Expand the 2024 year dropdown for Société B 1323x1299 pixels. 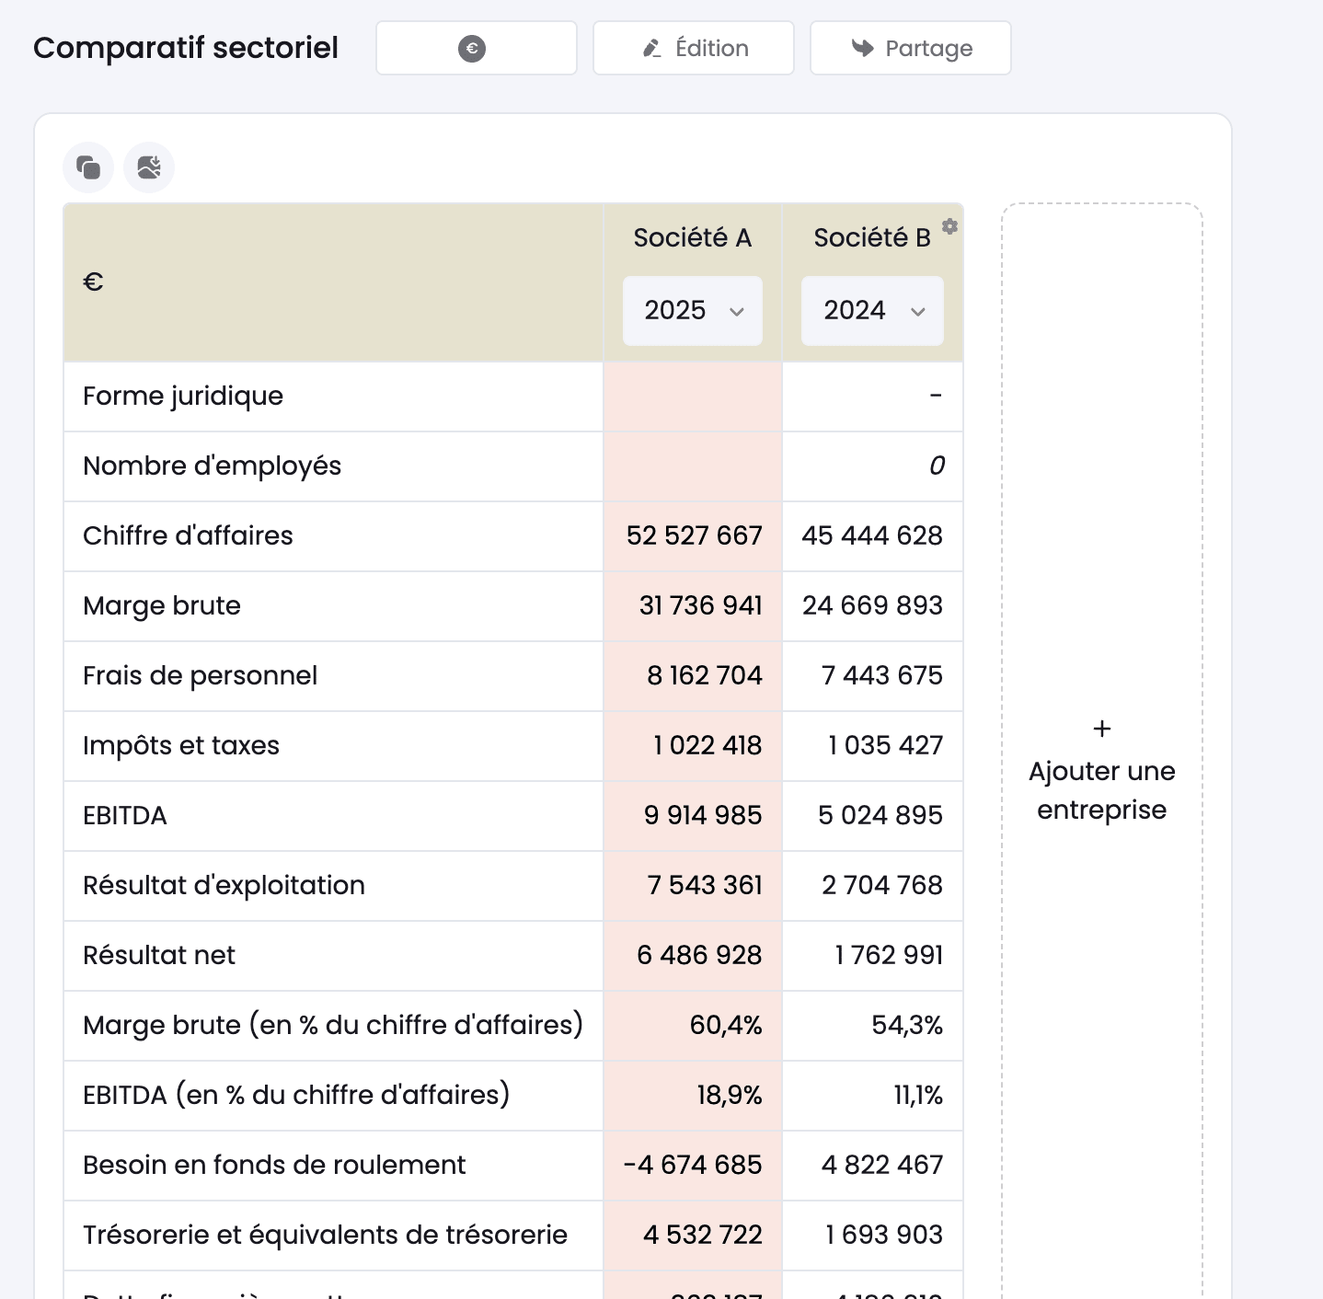[872, 311]
